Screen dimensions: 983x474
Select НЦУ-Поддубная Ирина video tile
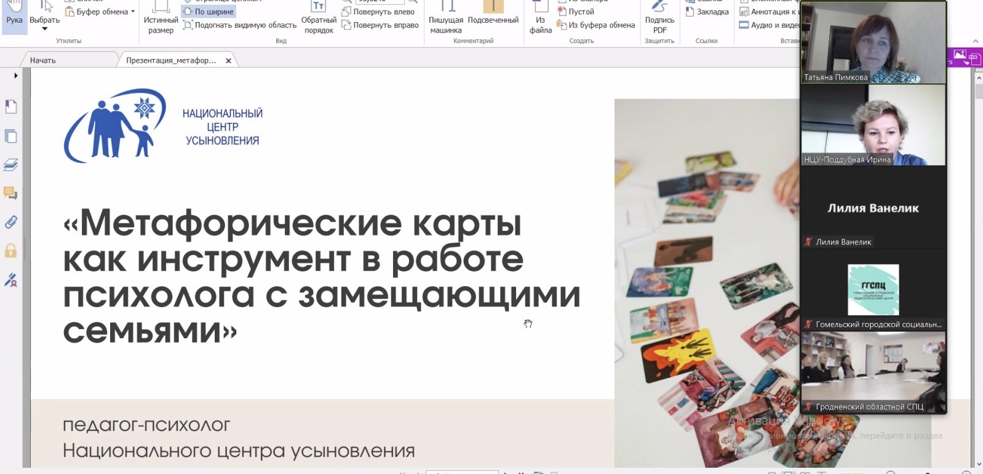point(873,125)
